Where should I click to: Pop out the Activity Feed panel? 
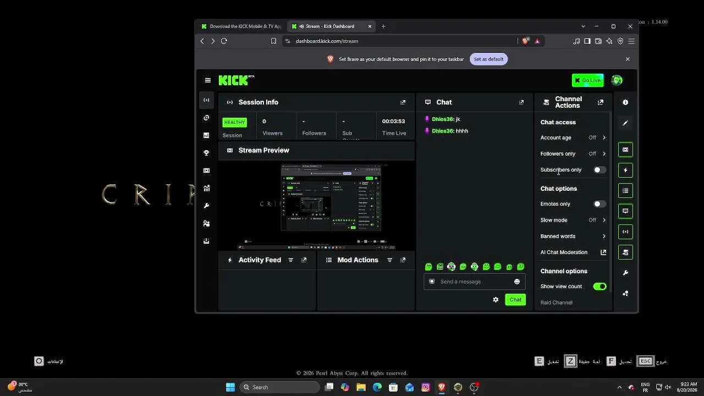tap(304, 260)
